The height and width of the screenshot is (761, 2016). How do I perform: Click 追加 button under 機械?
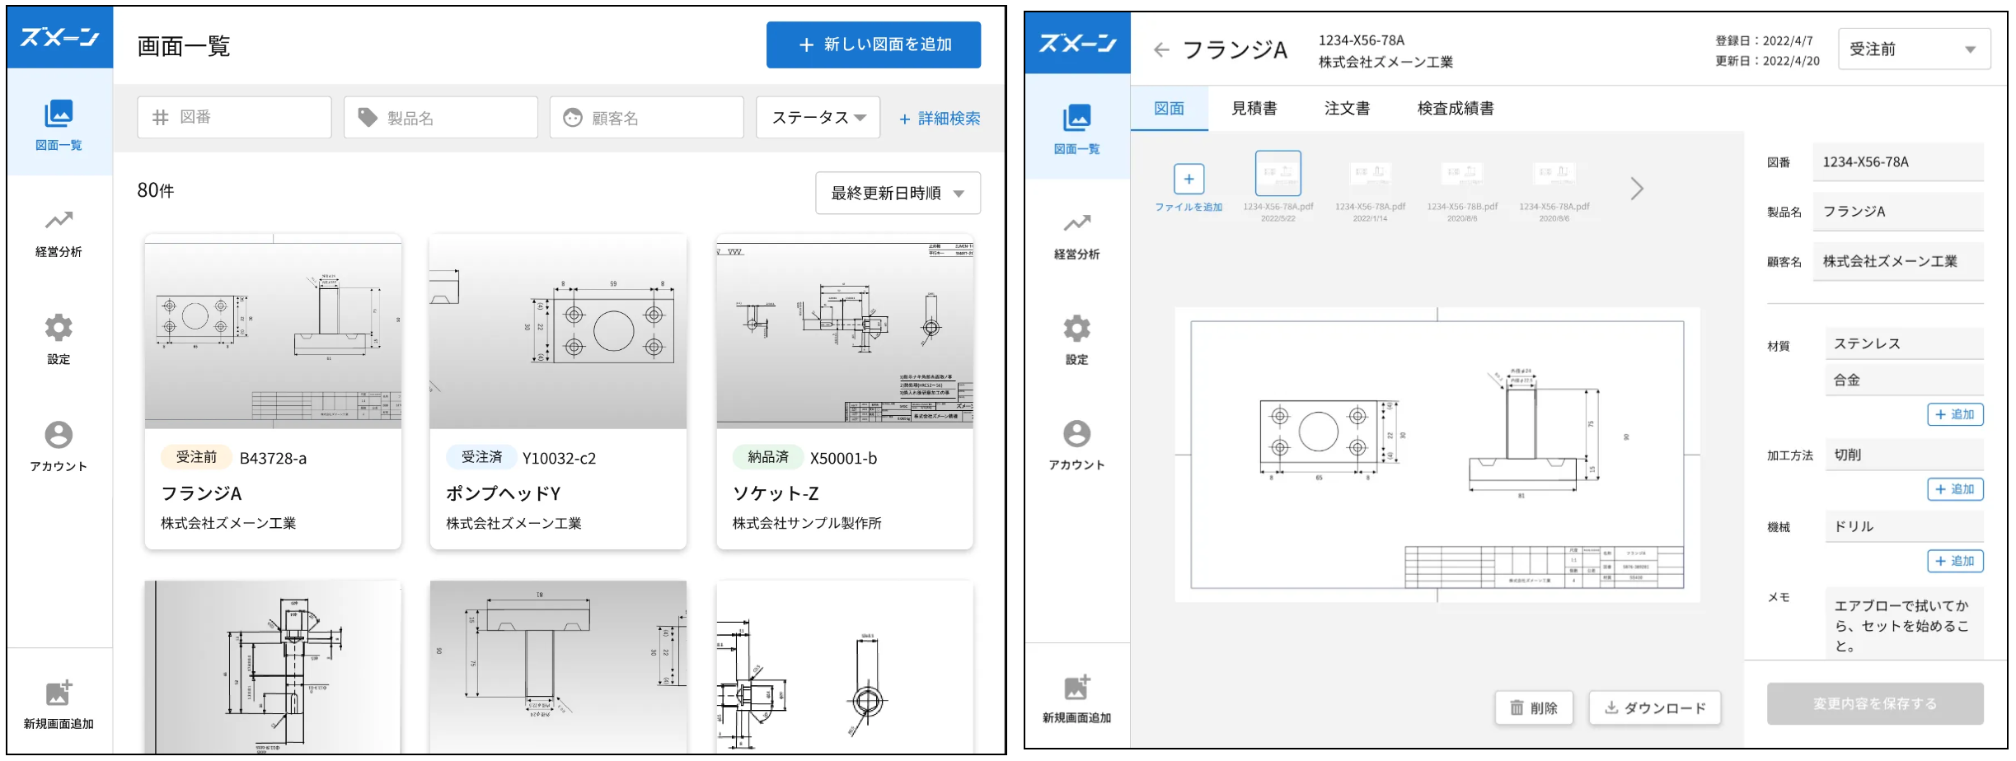pyautogui.click(x=1955, y=561)
